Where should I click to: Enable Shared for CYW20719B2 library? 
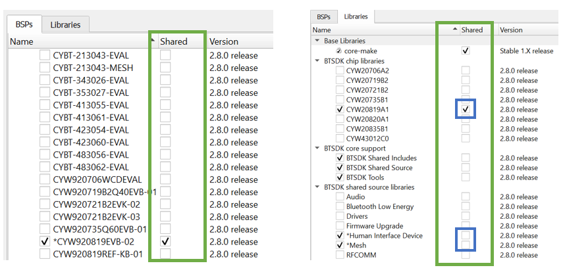(466, 80)
